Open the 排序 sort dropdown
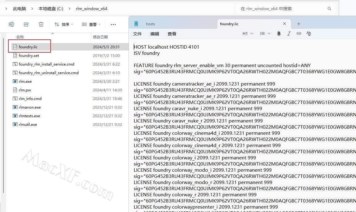 64,24
